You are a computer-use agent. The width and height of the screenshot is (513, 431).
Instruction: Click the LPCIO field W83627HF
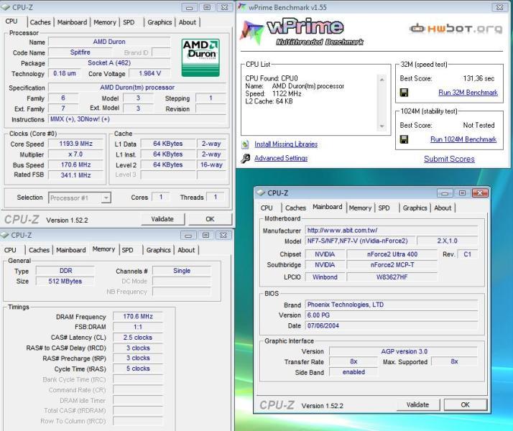[392, 277]
